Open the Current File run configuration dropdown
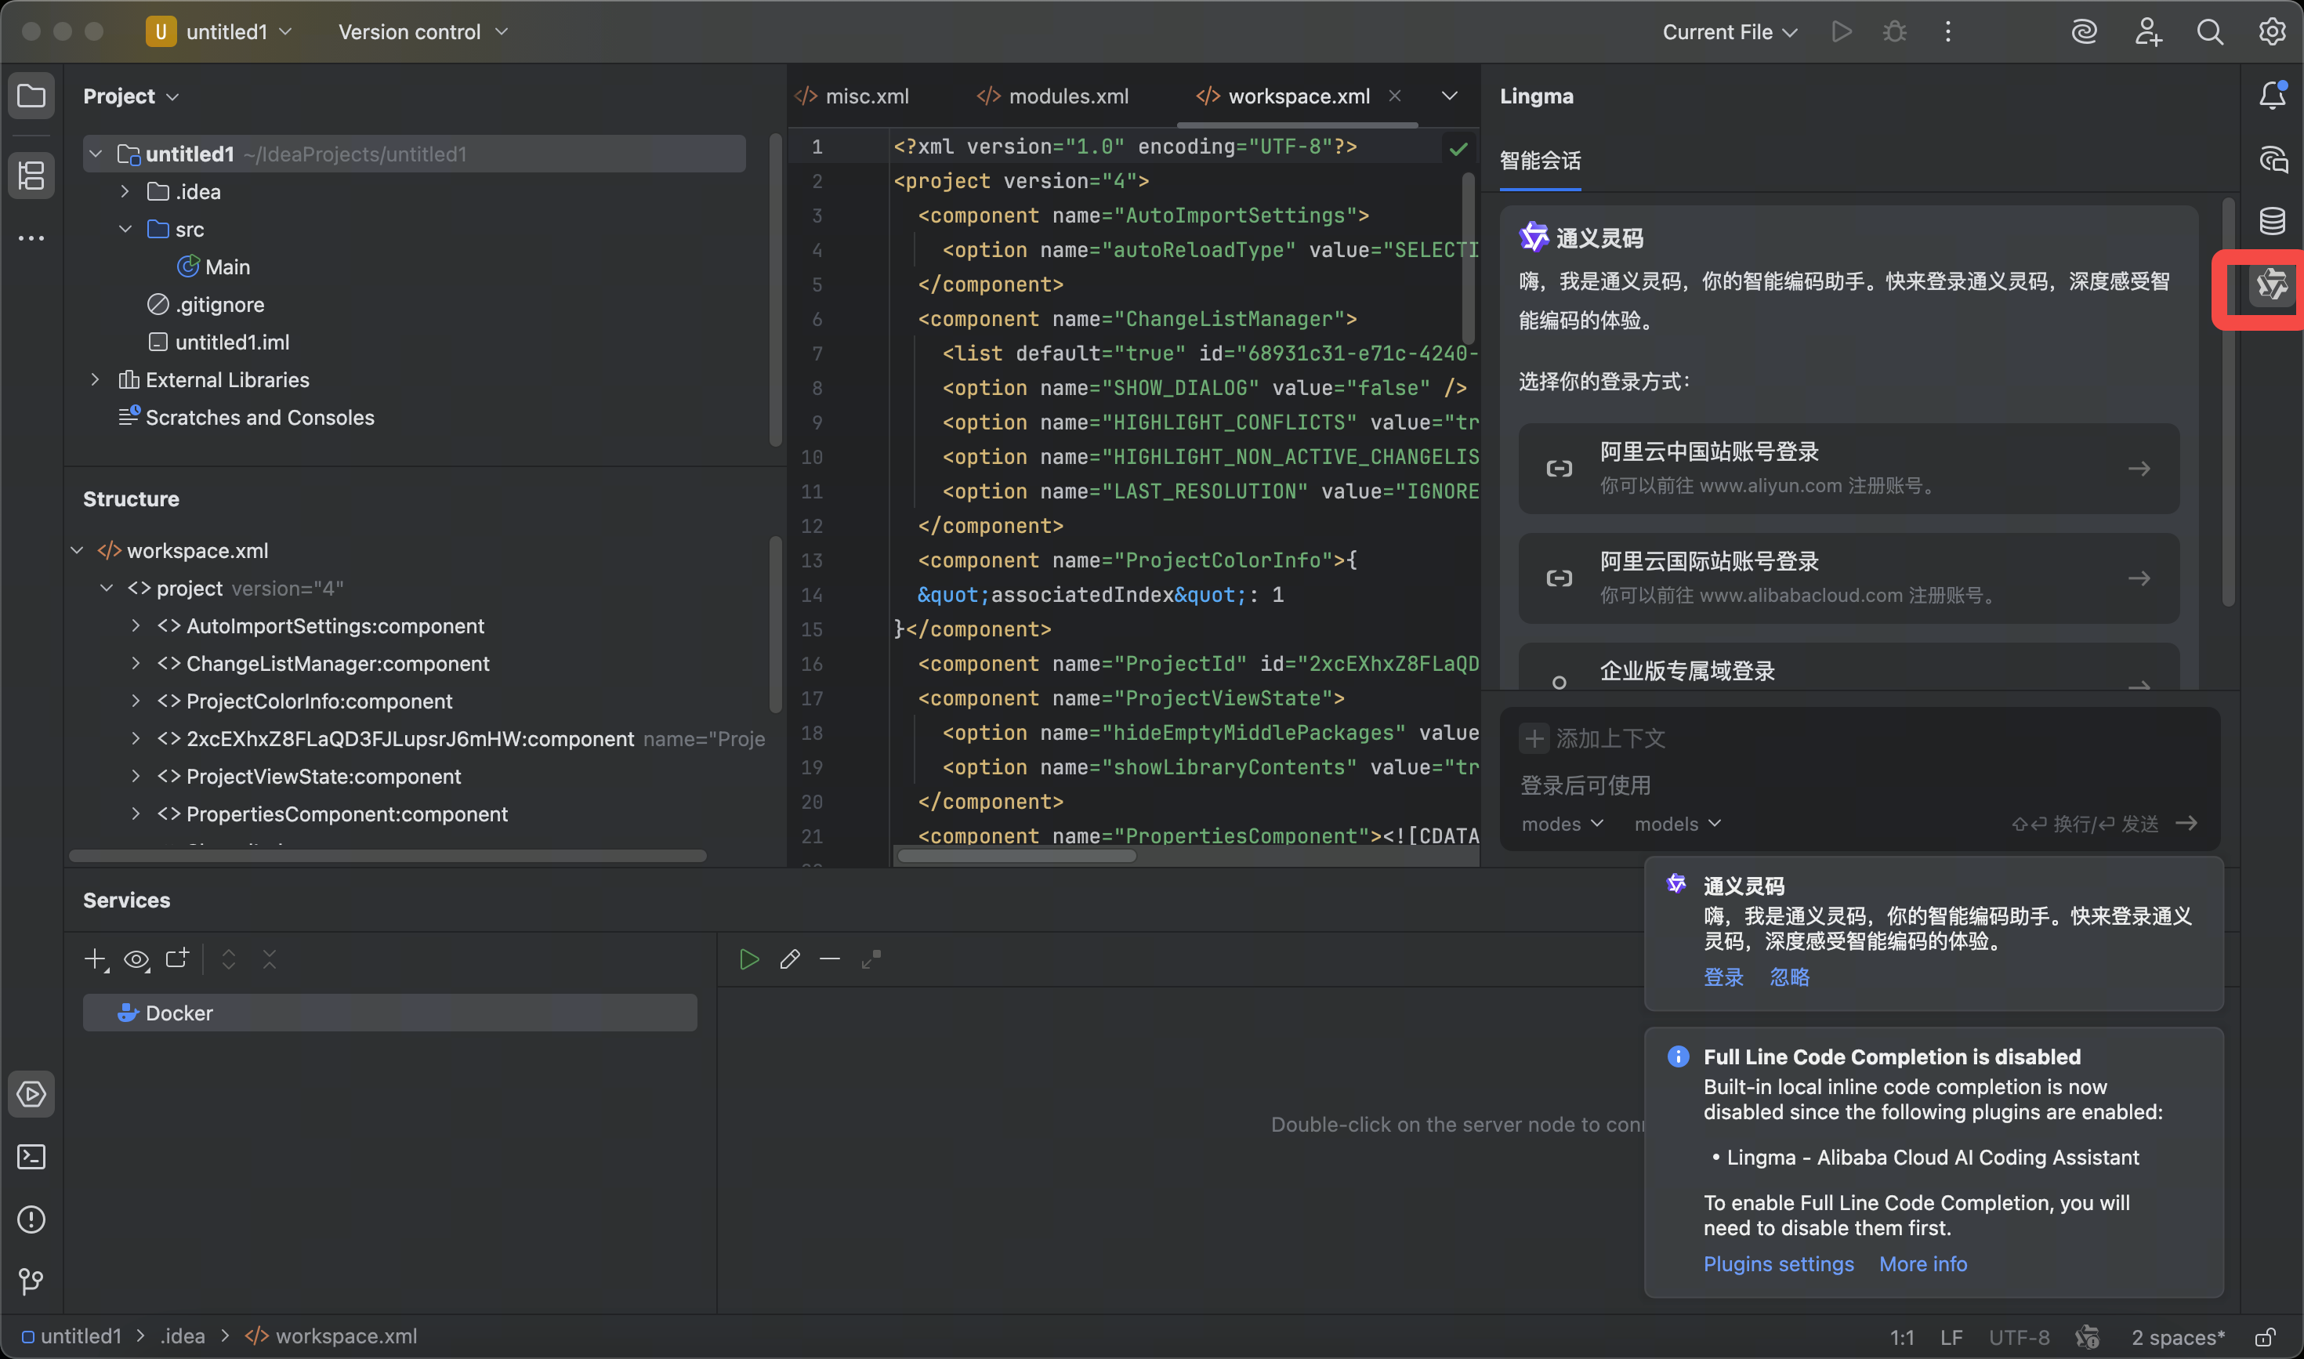The image size is (2304, 1359). [1729, 32]
